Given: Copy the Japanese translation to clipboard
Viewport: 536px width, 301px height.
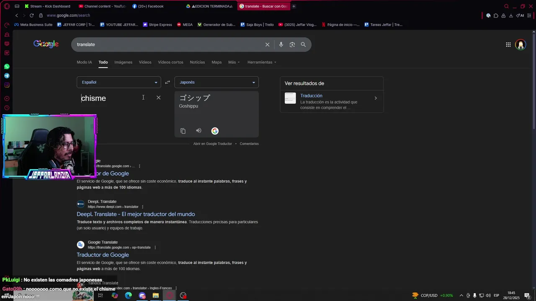Looking at the screenshot, I should tap(183, 131).
